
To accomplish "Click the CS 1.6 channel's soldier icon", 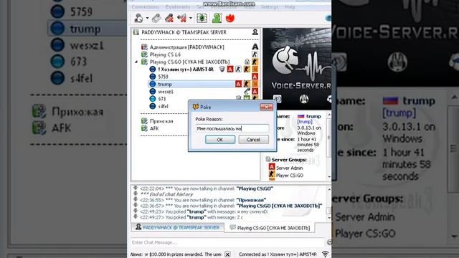I will 255,54.
